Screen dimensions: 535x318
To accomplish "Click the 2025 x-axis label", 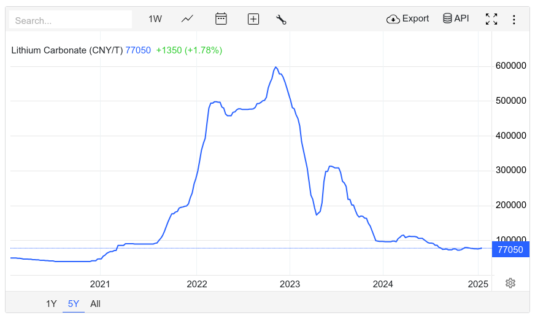I will (478, 284).
